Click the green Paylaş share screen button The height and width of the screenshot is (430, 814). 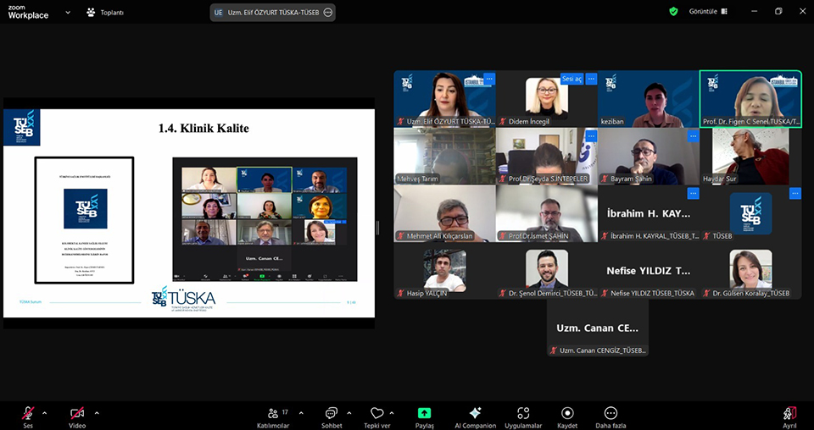pyautogui.click(x=424, y=415)
